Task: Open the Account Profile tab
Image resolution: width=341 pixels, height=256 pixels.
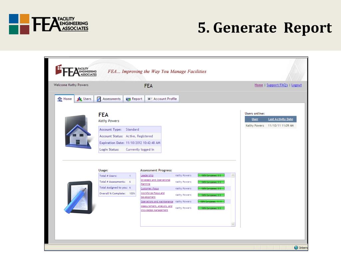Action: (x=162, y=99)
